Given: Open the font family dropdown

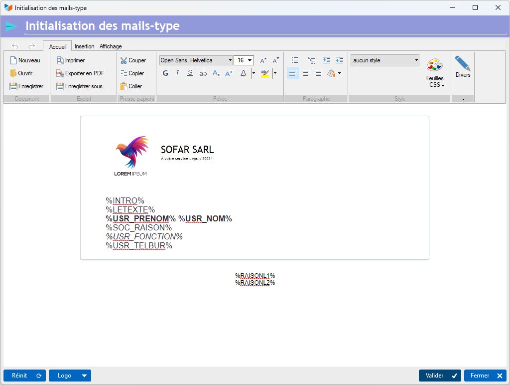Looking at the screenshot, I should pos(196,60).
